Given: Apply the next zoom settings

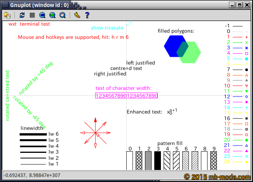Looking at the screenshot, I should click(x=52, y=15).
